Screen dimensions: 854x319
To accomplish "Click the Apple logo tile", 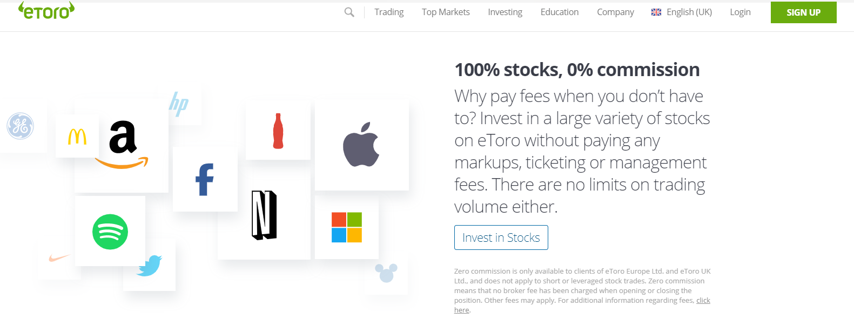I will click(361, 145).
